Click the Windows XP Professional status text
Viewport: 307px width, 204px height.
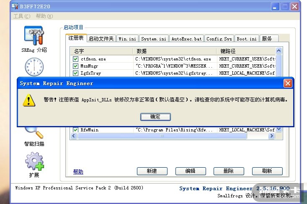(79, 188)
